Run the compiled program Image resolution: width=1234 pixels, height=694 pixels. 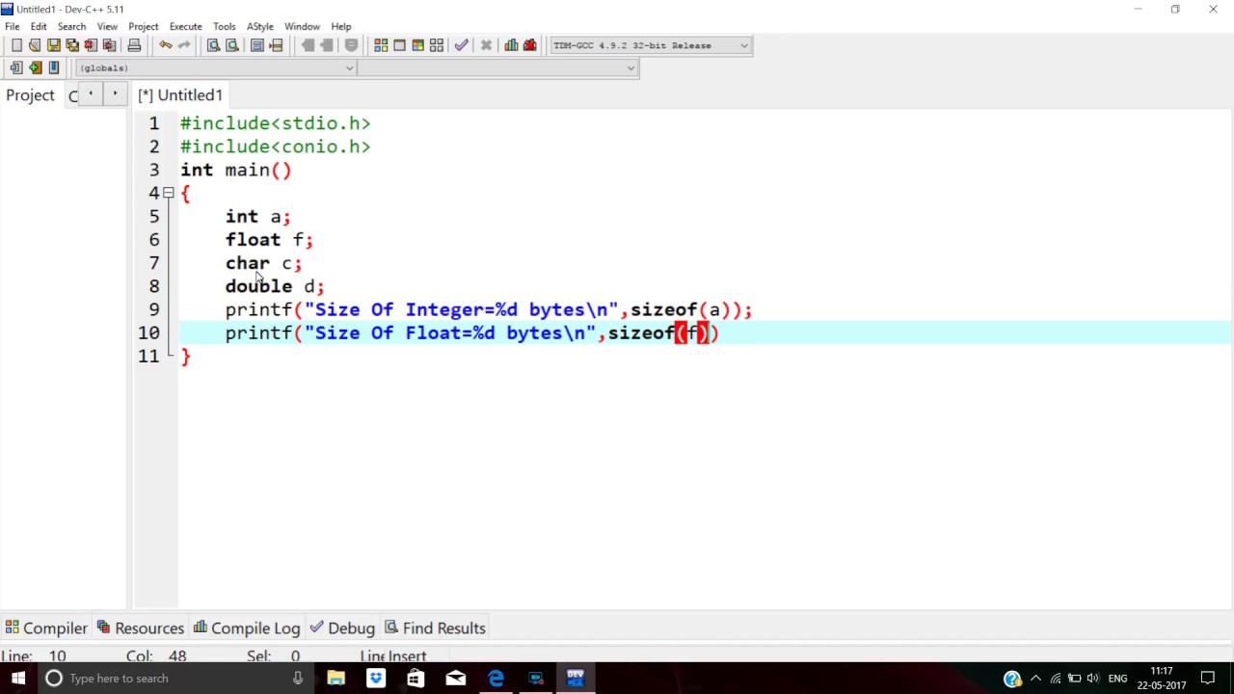(399, 45)
